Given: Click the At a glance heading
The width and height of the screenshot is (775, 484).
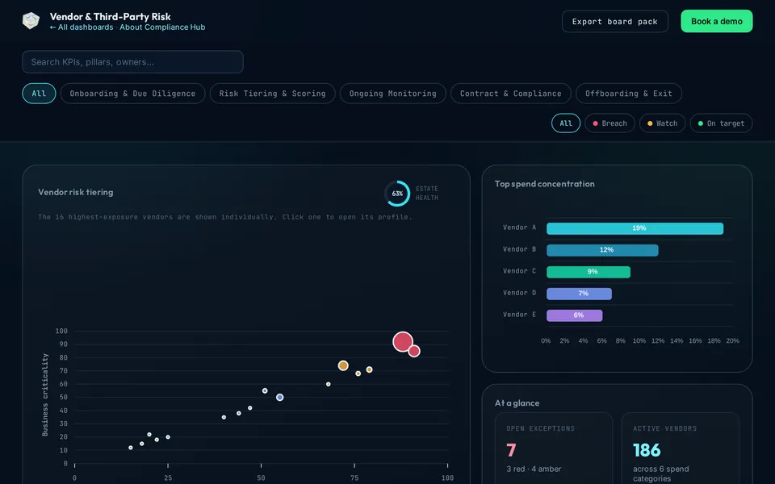Looking at the screenshot, I should click(x=517, y=403).
